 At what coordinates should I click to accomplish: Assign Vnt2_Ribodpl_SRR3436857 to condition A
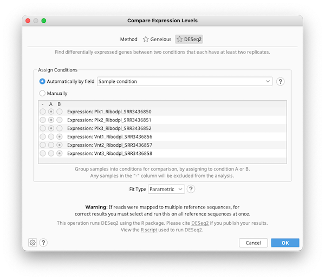coord(51,145)
